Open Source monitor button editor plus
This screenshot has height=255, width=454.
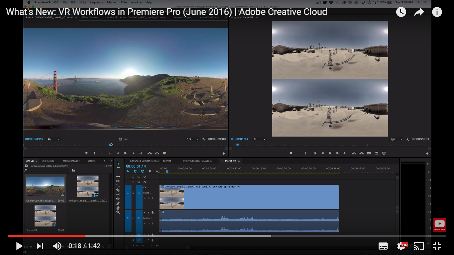coord(224,153)
